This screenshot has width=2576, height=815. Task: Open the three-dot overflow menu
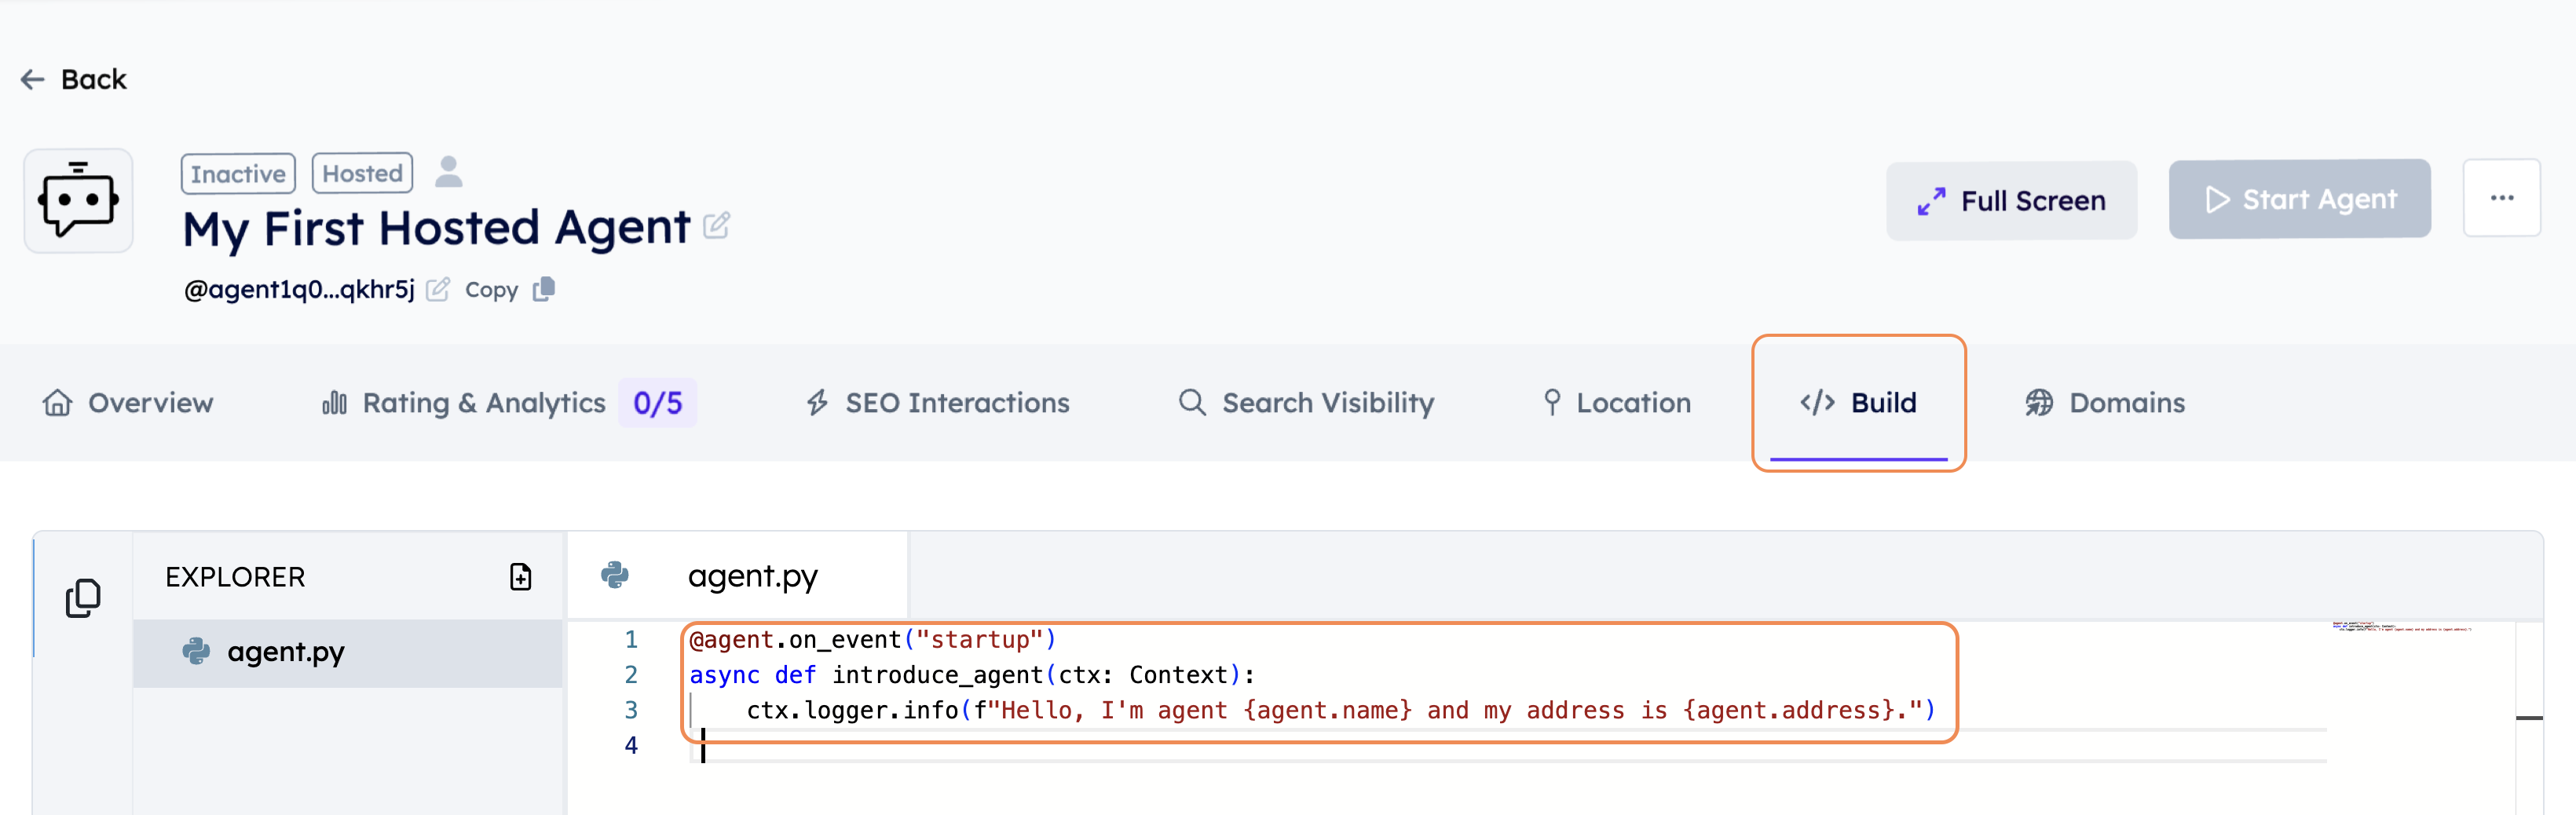click(x=2502, y=197)
